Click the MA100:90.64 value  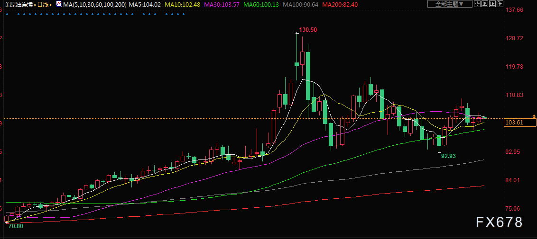coord(300,4)
